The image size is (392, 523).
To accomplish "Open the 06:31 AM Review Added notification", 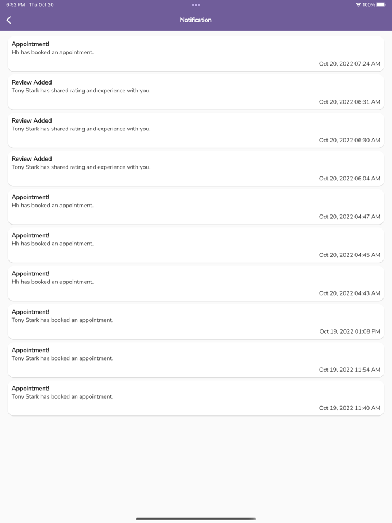I will point(195,92).
